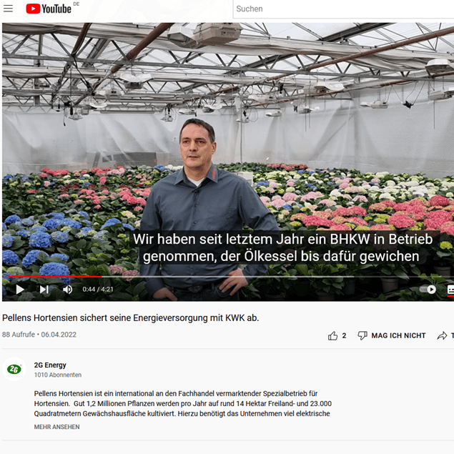This screenshot has height=454, width=454.
Task: Like the video with thumbs up
Action: [332, 335]
